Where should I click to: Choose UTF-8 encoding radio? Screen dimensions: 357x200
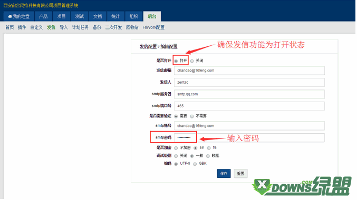pos(176,164)
